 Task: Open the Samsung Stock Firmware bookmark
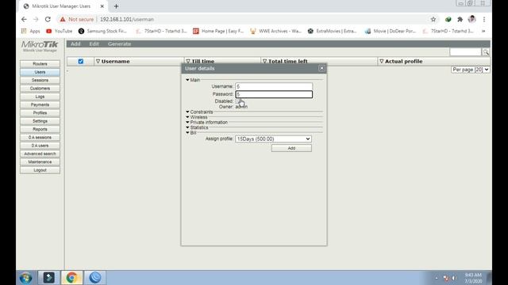pos(102,31)
